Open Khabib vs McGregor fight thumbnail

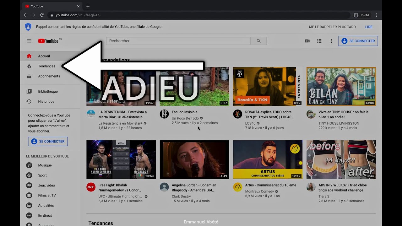point(121,159)
